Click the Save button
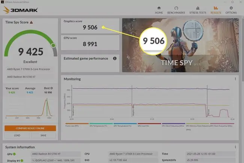 [44, 136]
